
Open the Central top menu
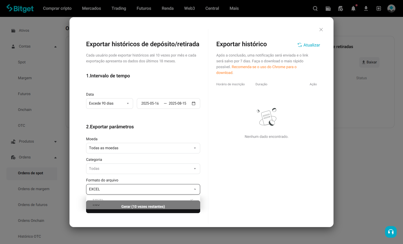click(x=212, y=8)
